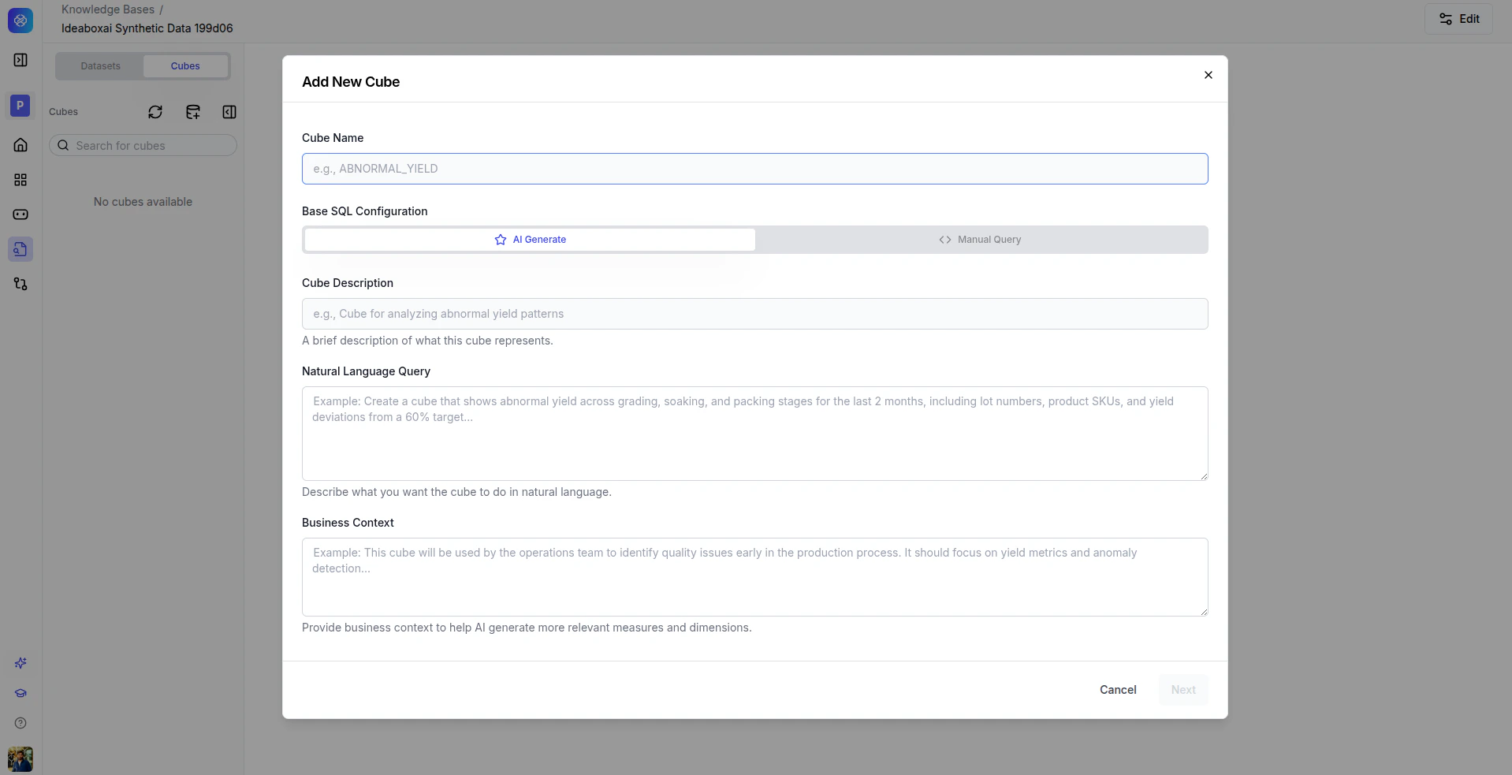This screenshot has width=1512, height=775.
Task: Open the apps grid icon in sidebar
Action: click(x=20, y=180)
